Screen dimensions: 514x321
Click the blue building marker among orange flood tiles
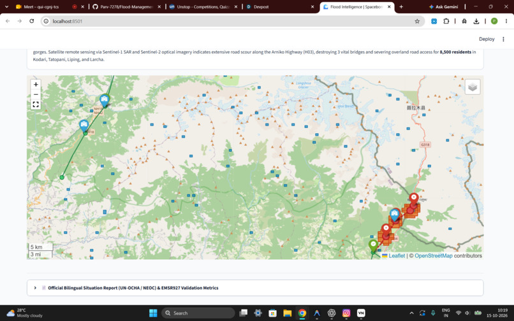395,215
